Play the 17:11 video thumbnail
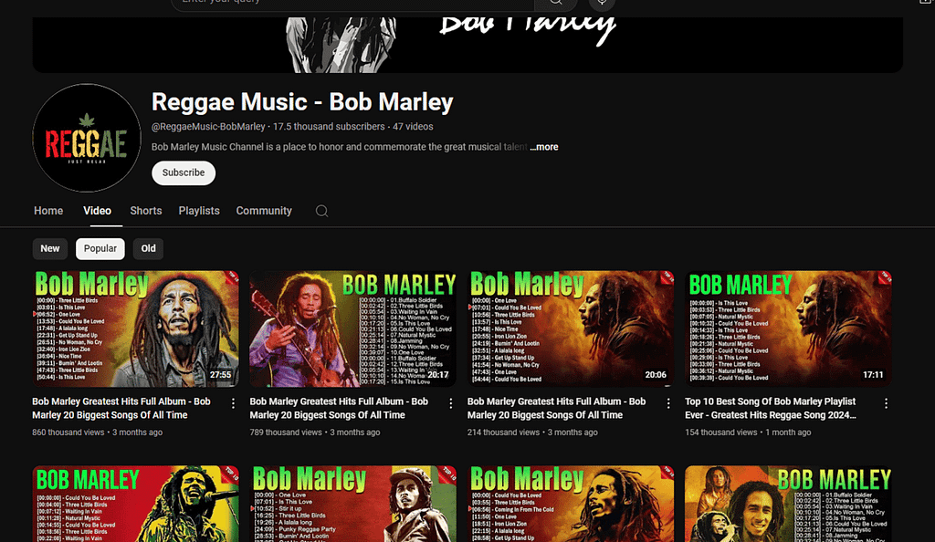 (x=788, y=328)
